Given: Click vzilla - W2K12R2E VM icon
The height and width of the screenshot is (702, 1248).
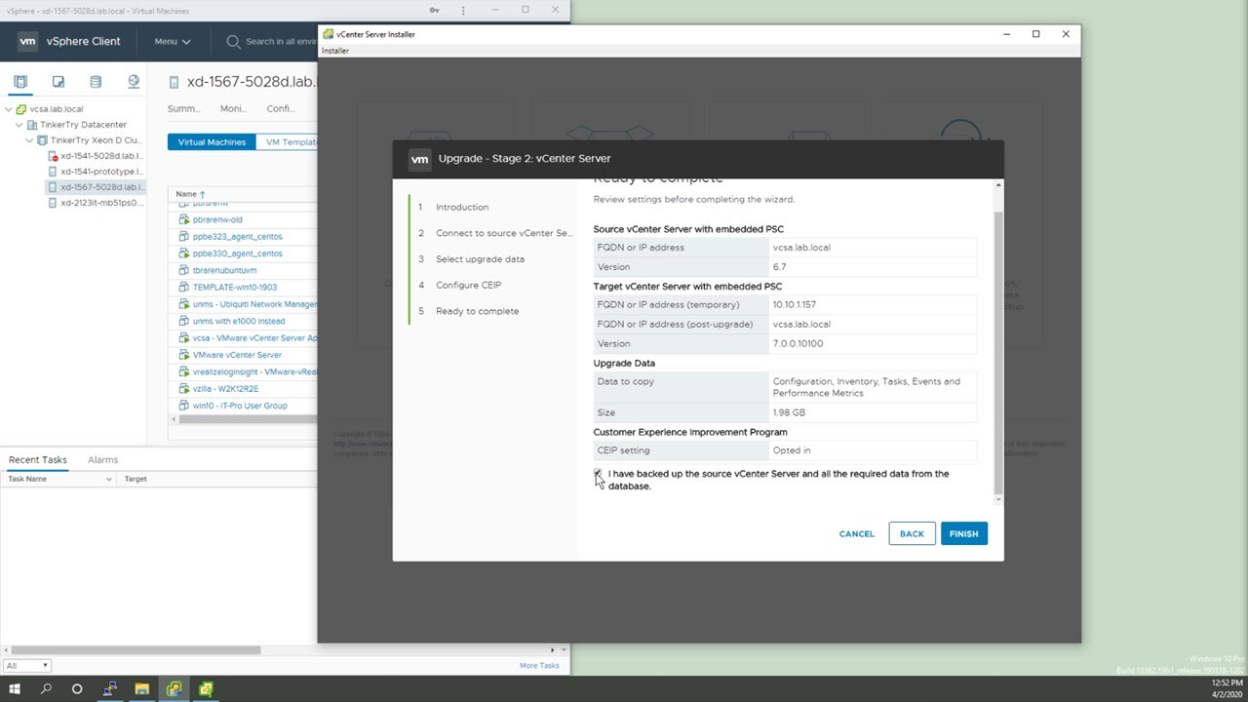Looking at the screenshot, I should pyautogui.click(x=184, y=388).
